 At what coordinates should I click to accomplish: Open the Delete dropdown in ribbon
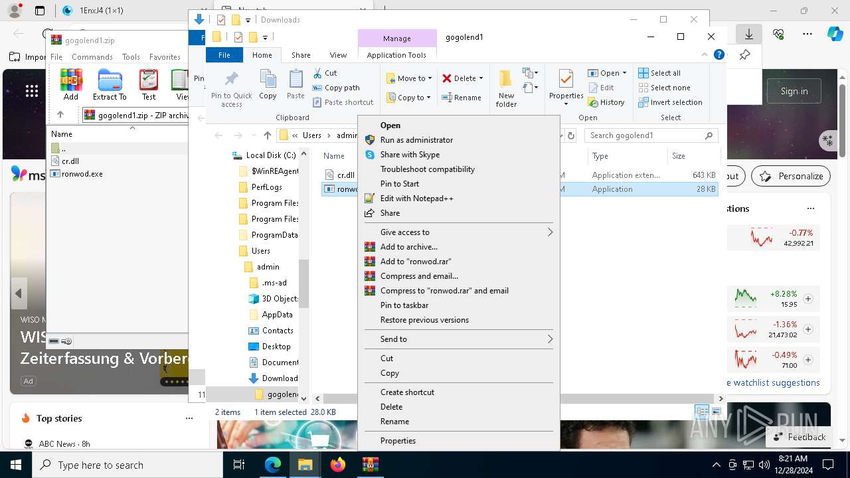tap(463, 78)
